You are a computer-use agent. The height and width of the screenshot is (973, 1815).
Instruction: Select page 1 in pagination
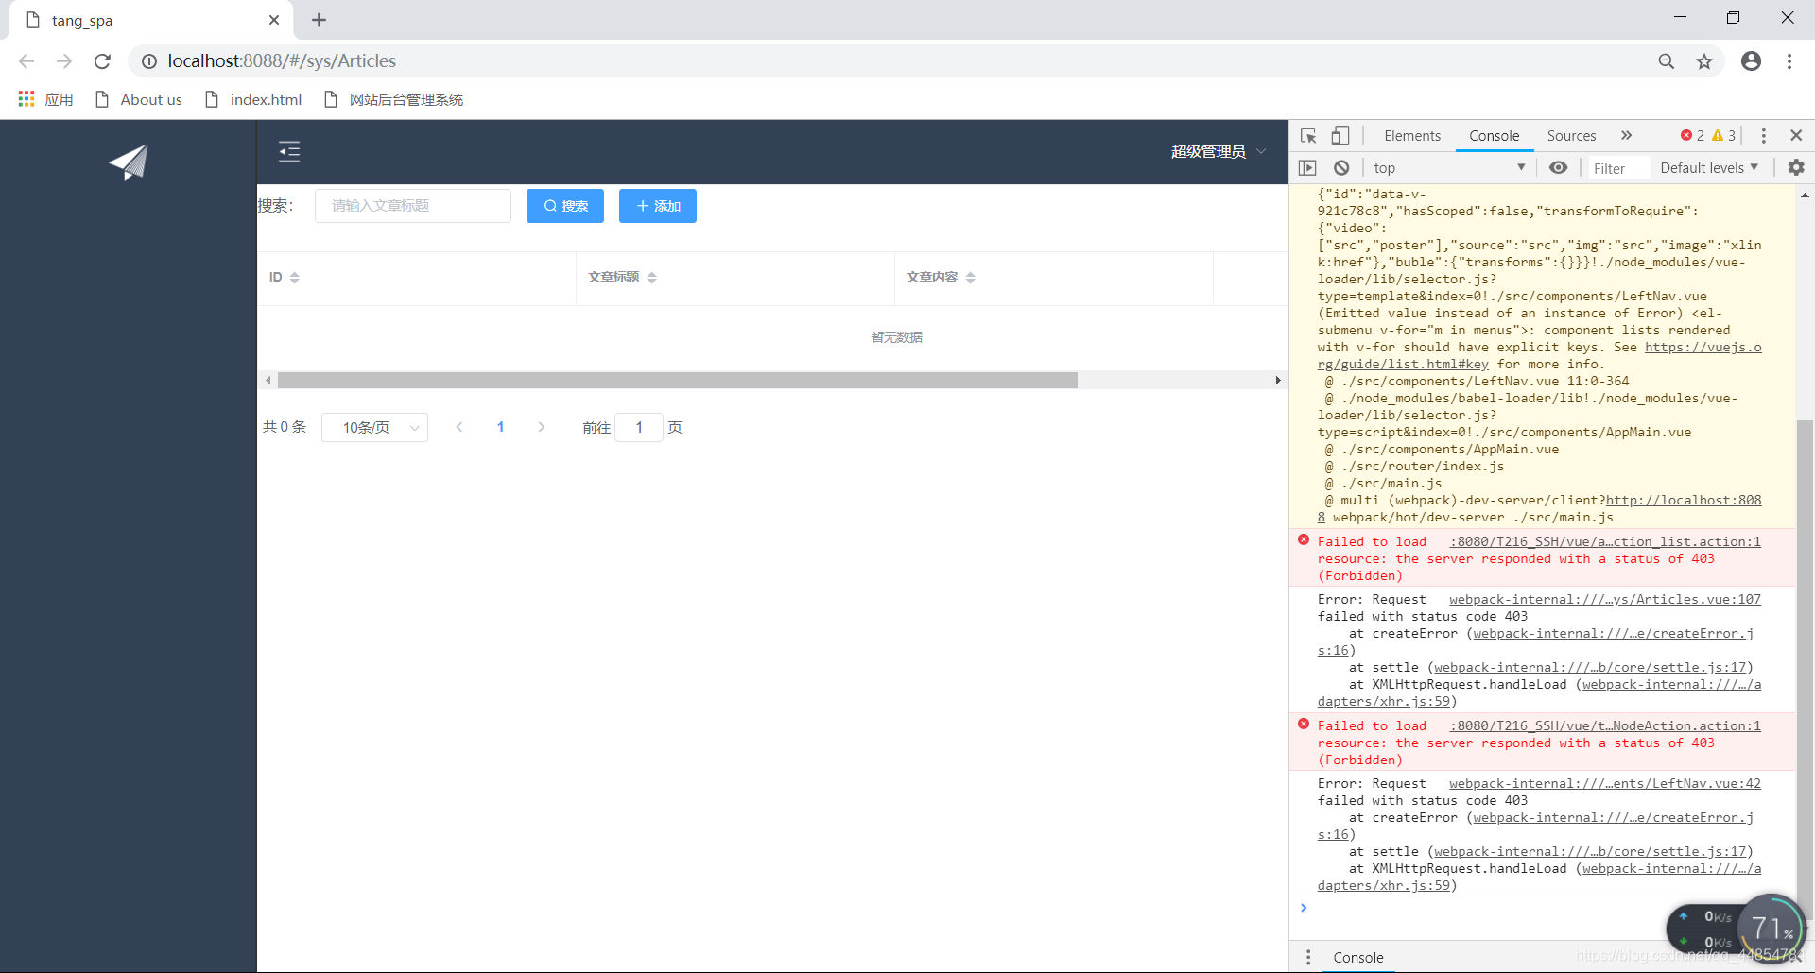[x=500, y=427]
